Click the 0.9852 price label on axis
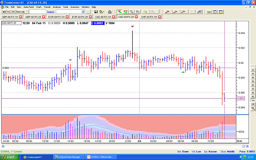This screenshot has width=256, height=160. (x=241, y=98)
